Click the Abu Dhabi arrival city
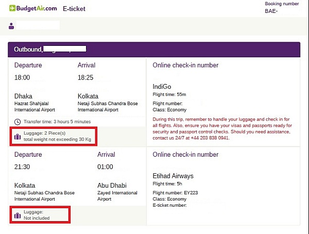Viewport: 309px width, 234px height. click(x=112, y=186)
